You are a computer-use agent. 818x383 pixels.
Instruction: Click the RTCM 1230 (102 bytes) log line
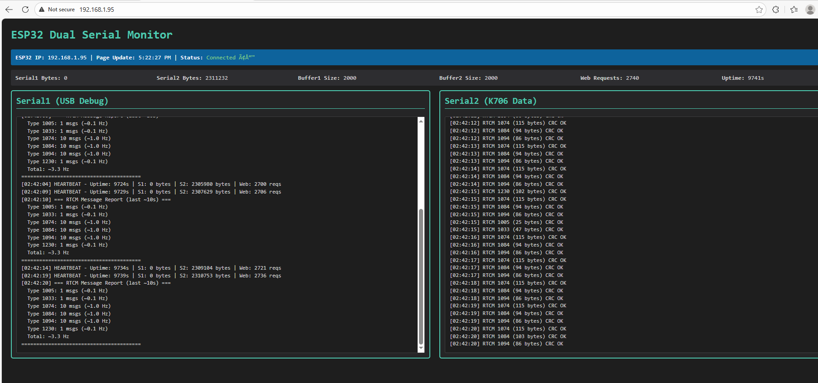coord(508,192)
